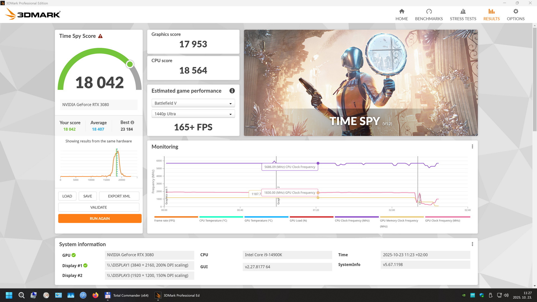Go to Benchmarks gauge icon

coord(429,11)
